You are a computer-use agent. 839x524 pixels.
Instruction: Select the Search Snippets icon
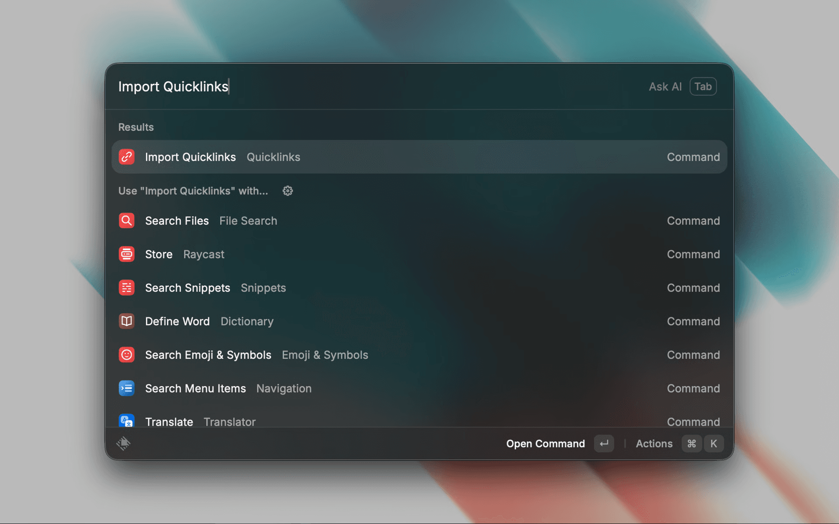[126, 288]
